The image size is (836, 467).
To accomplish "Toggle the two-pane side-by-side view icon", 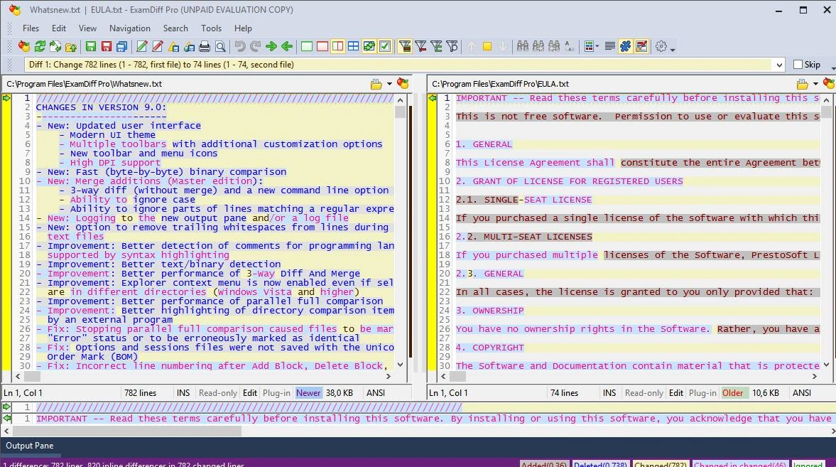I will 337,46.
